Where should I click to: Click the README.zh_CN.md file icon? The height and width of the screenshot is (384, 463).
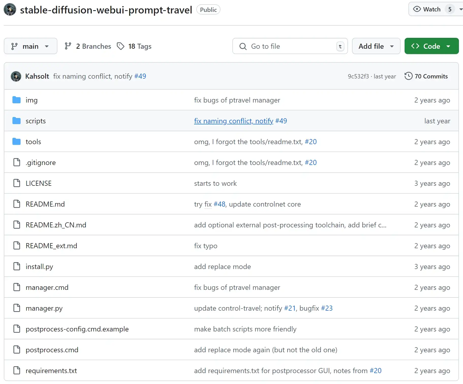17,225
